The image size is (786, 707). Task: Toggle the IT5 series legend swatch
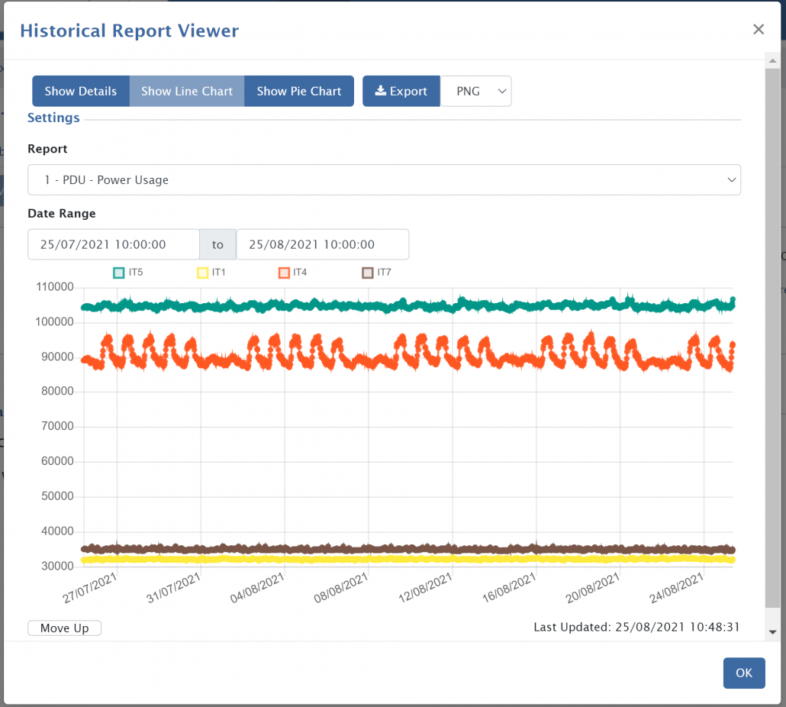point(118,273)
